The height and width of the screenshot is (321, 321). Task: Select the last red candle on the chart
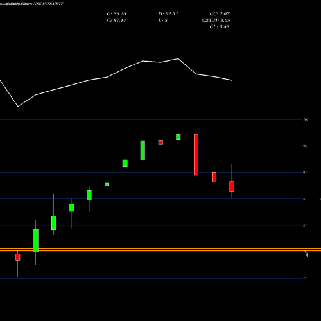point(232,186)
